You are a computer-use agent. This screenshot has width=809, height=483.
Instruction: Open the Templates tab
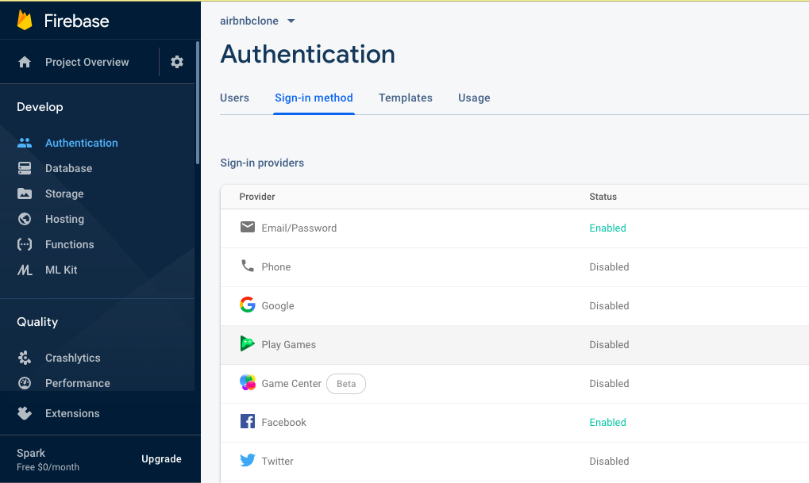pyautogui.click(x=405, y=98)
